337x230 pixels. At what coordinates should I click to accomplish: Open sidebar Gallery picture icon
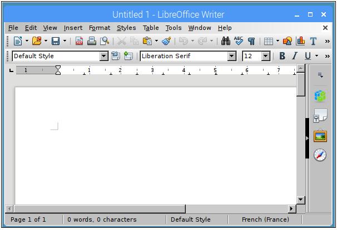pos(320,136)
